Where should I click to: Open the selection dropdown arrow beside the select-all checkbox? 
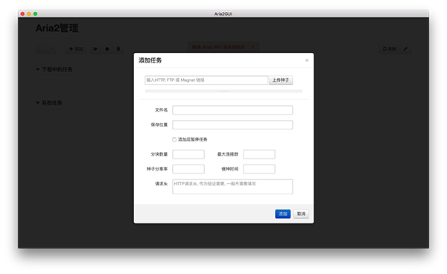point(51,49)
